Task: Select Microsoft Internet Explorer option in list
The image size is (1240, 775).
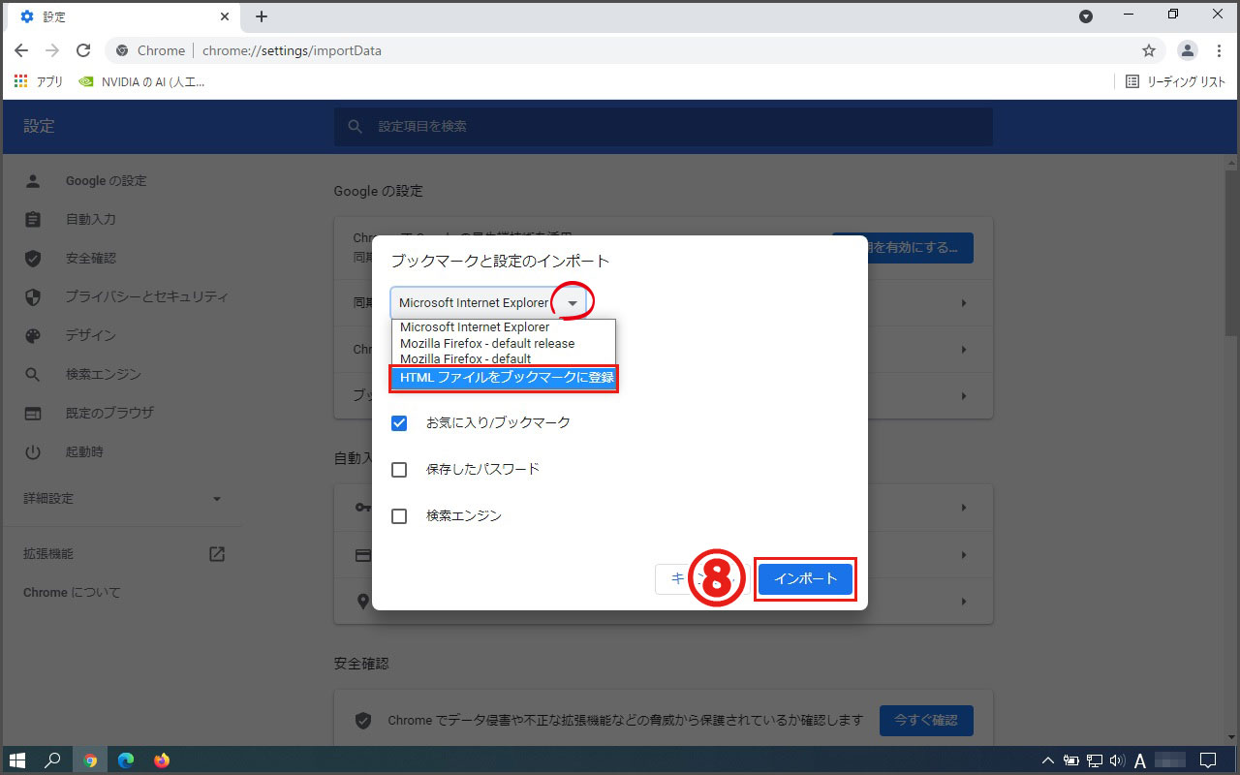Action: pyautogui.click(x=503, y=327)
